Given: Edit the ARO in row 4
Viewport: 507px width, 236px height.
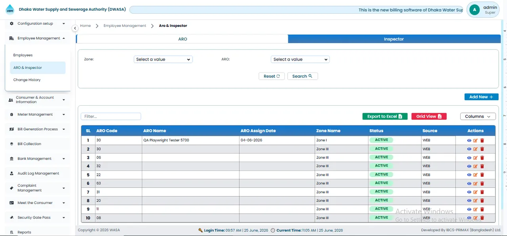Looking at the screenshot, I should tap(475, 166).
